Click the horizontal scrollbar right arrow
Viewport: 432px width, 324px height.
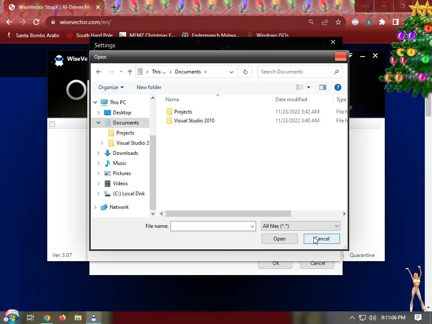tap(344, 213)
